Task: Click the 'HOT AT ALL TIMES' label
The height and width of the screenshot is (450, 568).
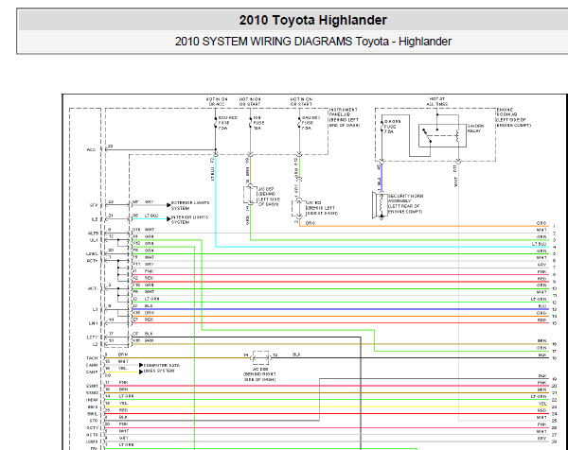Action: [x=438, y=101]
